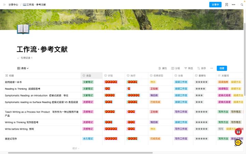Open the row Write before Writing 预写
This screenshot has width=246, height=154.
pos(19,129)
